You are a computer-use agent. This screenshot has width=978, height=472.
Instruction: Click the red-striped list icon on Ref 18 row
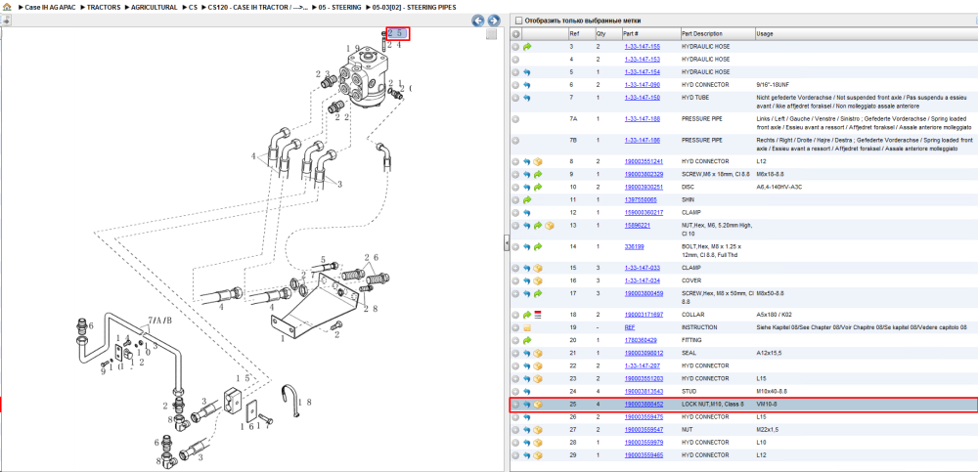click(x=538, y=315)
